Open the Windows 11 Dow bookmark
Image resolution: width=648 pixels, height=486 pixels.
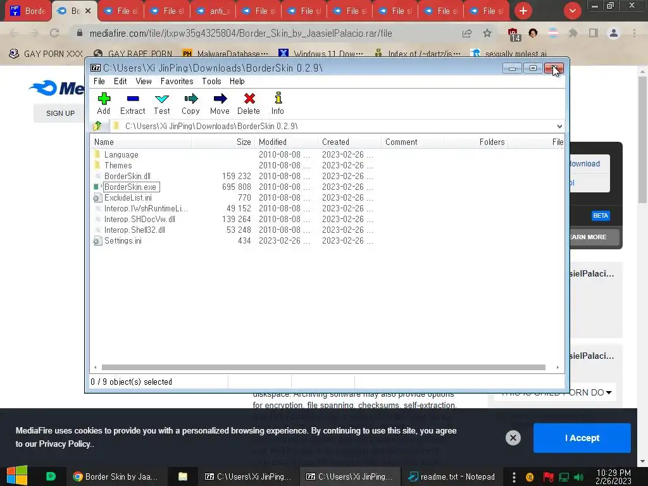[x=321, y=54]
